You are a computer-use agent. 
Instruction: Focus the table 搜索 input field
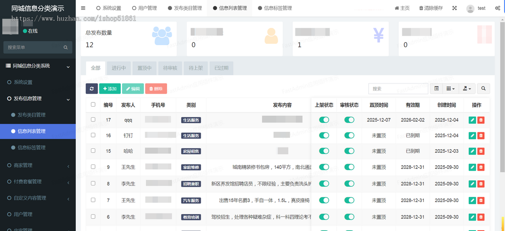398,89
